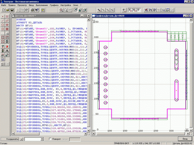Click the Ввод button

185,139
